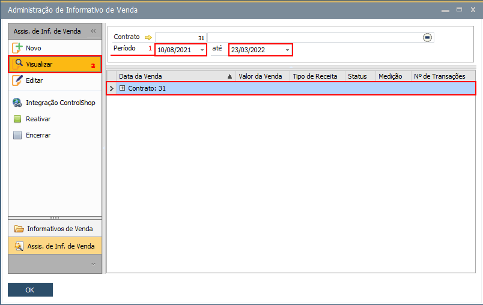483x305 pixels.
Task: Collapse the Assis. de Inf. de Venda panel
Action: (x=93, y=31)
